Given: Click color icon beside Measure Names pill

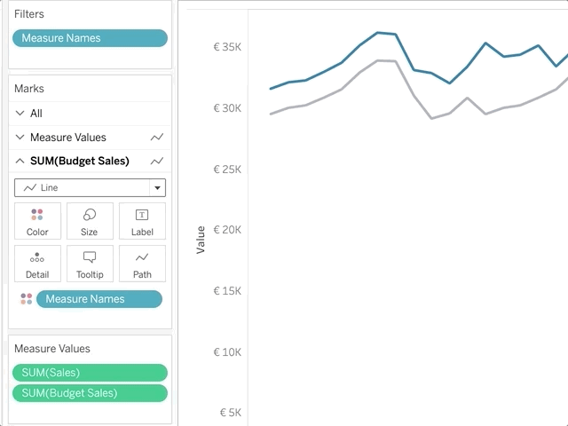Looking at the screenshot, I should [27, 299].
